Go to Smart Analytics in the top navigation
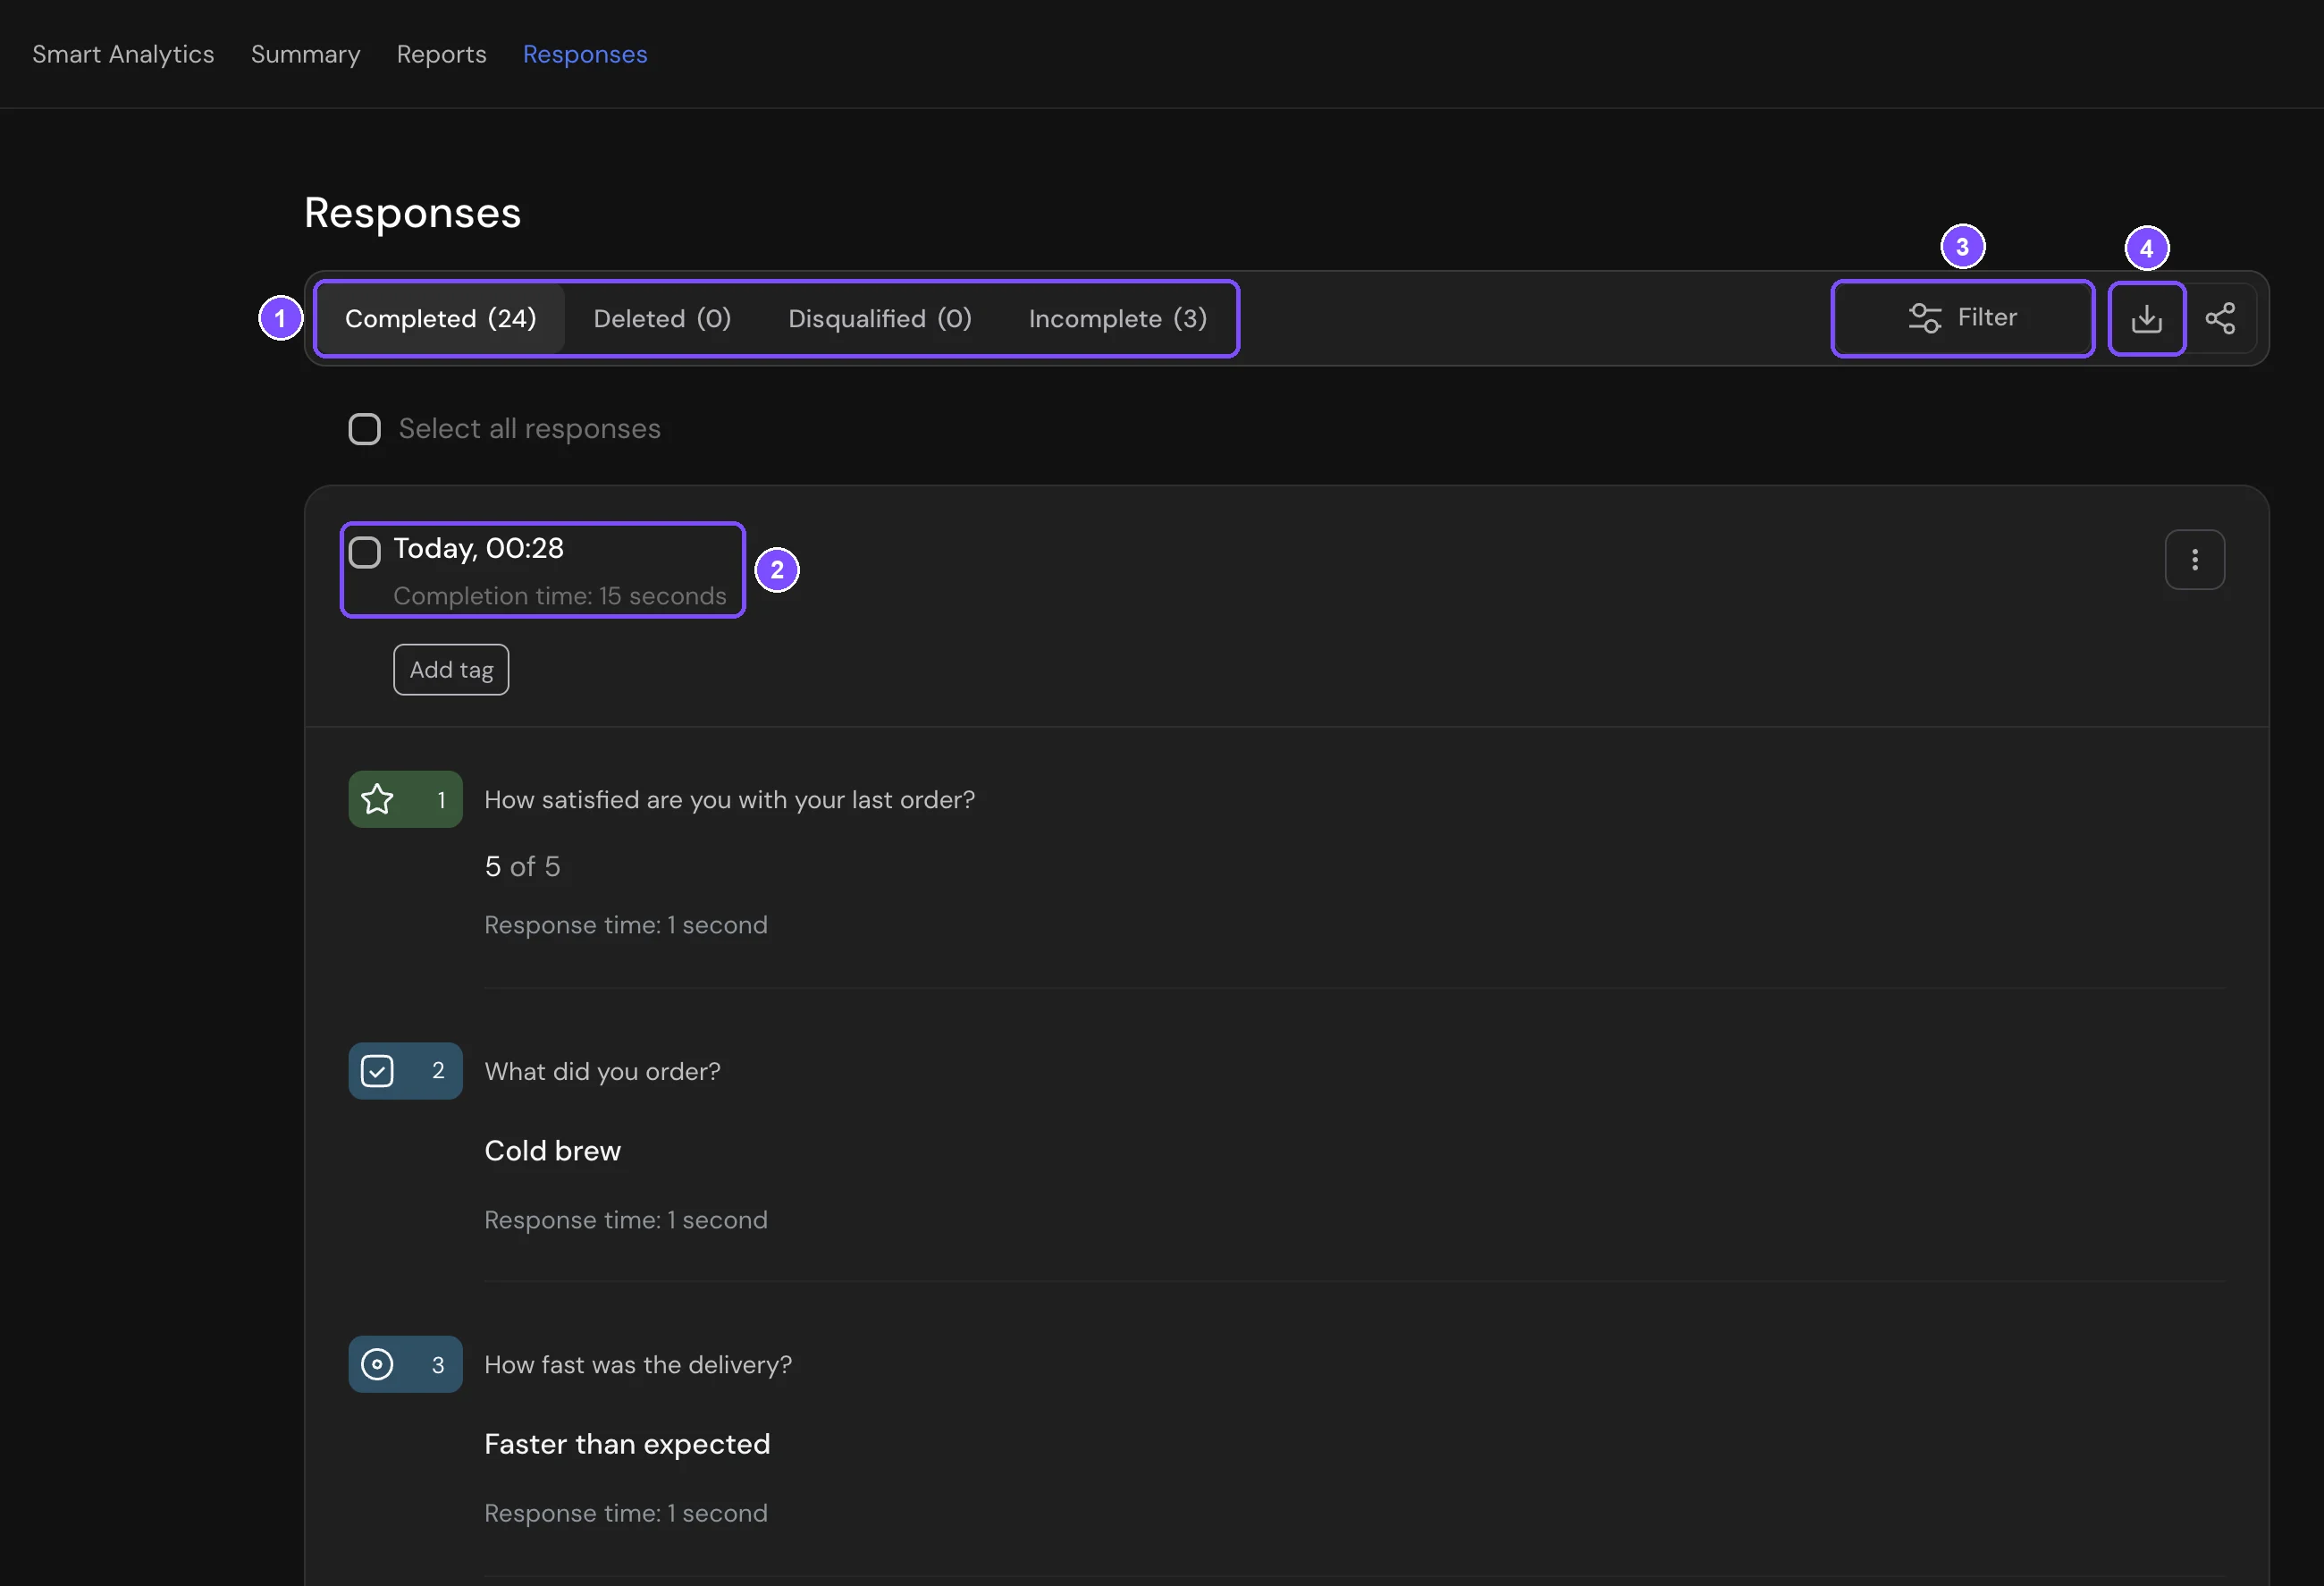This screenshot has height=1586, width=2324. coord(123,54)
